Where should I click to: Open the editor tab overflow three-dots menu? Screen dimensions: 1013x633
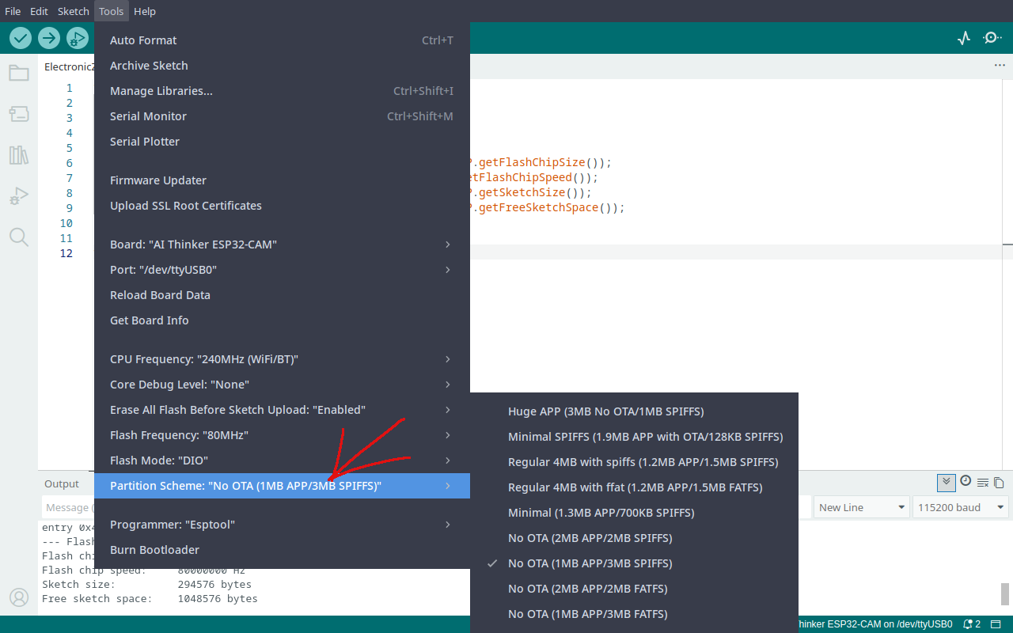1000,66
